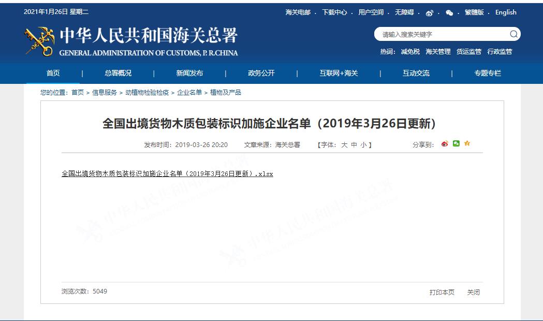Open the 新闻发布 navigation menu
The image size is (543, 321).
coord(188,73)
